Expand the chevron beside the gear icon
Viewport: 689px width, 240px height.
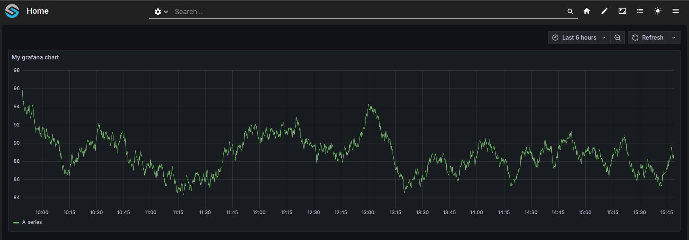pos(166,12)
